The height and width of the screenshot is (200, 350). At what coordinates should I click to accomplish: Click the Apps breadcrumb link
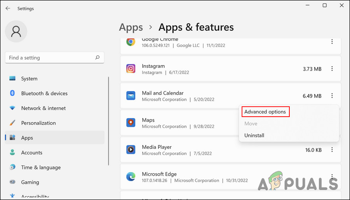point(131,28)
